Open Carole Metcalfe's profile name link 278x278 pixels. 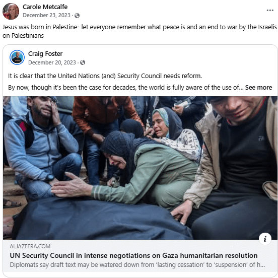point(45,7)
